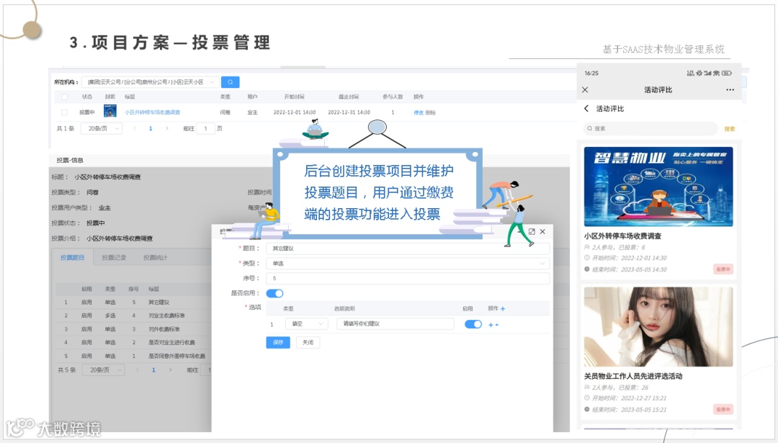
Task: Open the 类型 单选 dropdown in the dialog
Action: [x=408, y=264]
